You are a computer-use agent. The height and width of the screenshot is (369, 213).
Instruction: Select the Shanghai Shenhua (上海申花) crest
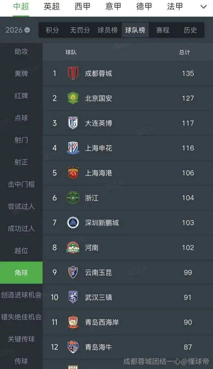tap(73, 148)
